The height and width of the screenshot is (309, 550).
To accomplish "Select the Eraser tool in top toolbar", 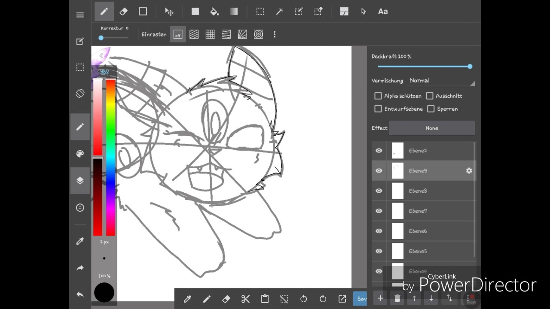I will (x=123, y=12).
